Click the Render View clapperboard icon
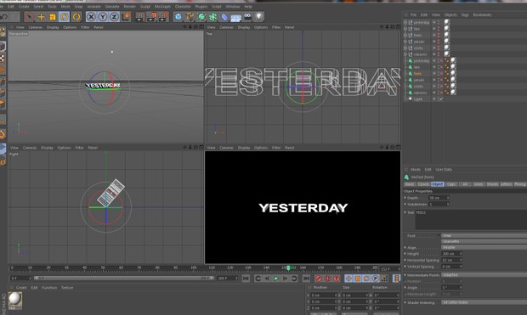Image resolution: width=527 pixels, height=315 pixels. pos(139,16)
